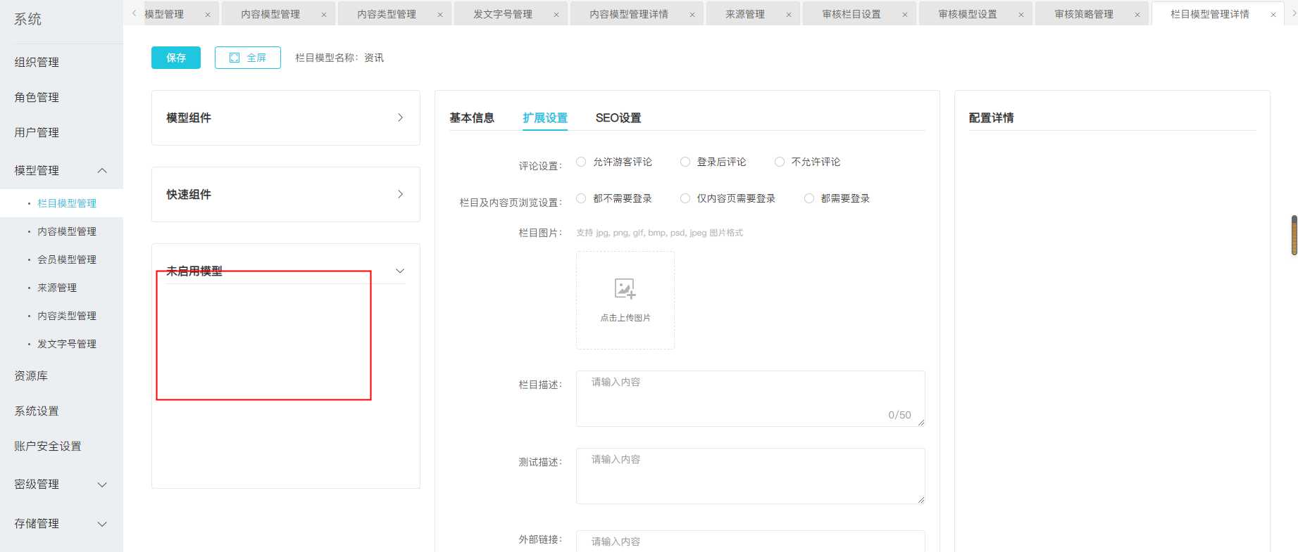Close the 审核策略管理 tab
Image resolution: width=1298 pixels, height=552 pixels.
pos(1137,15)
